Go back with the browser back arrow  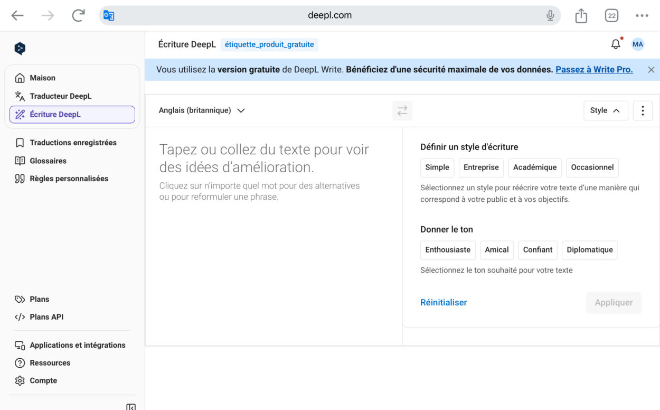click(17, 16)
